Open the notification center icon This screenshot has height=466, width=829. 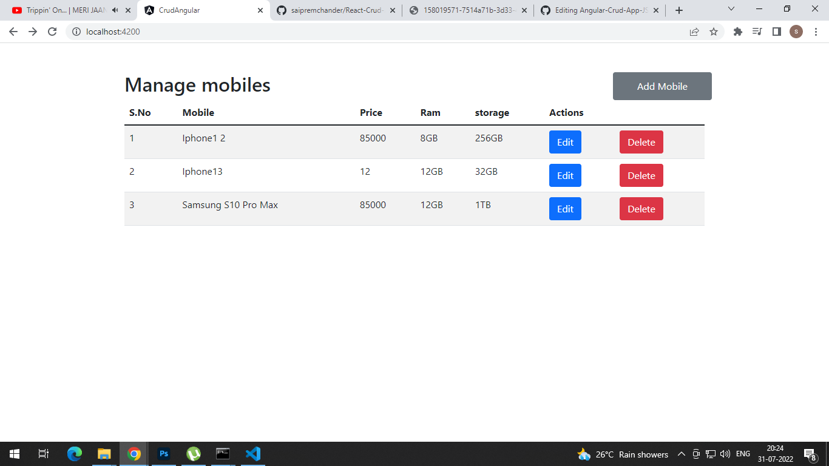[x=809, y=454]
